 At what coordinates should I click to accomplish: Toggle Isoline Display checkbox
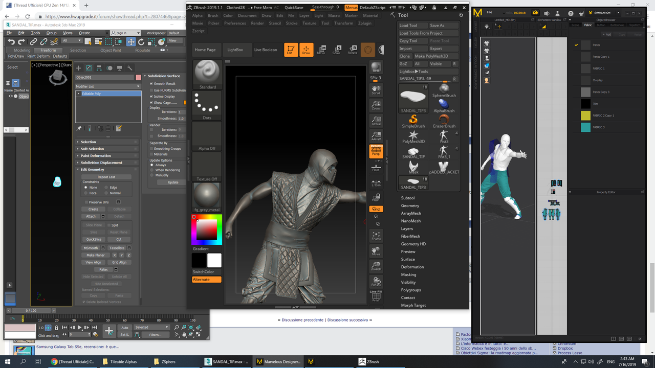coord(151,96)
